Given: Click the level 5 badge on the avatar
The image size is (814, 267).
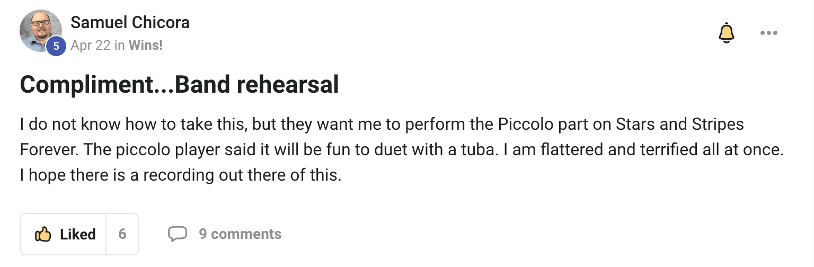Looking at the screenshot, I should pyautogui.click(x=56, y=46).
